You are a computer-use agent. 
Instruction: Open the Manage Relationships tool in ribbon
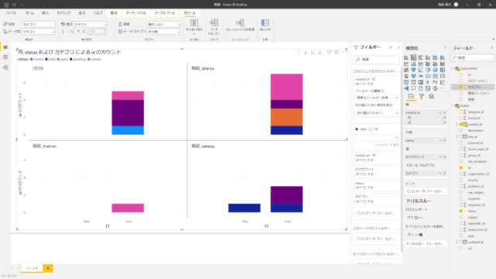(x=239, y=25)
